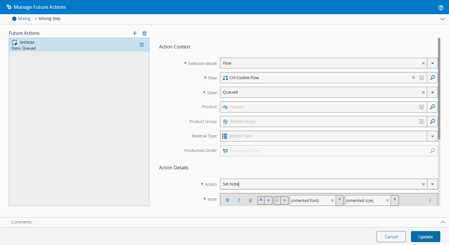Toggle italic formatting in Note editor
The width and height of the screenshot is (449, 245).
[x=239, y=200]
